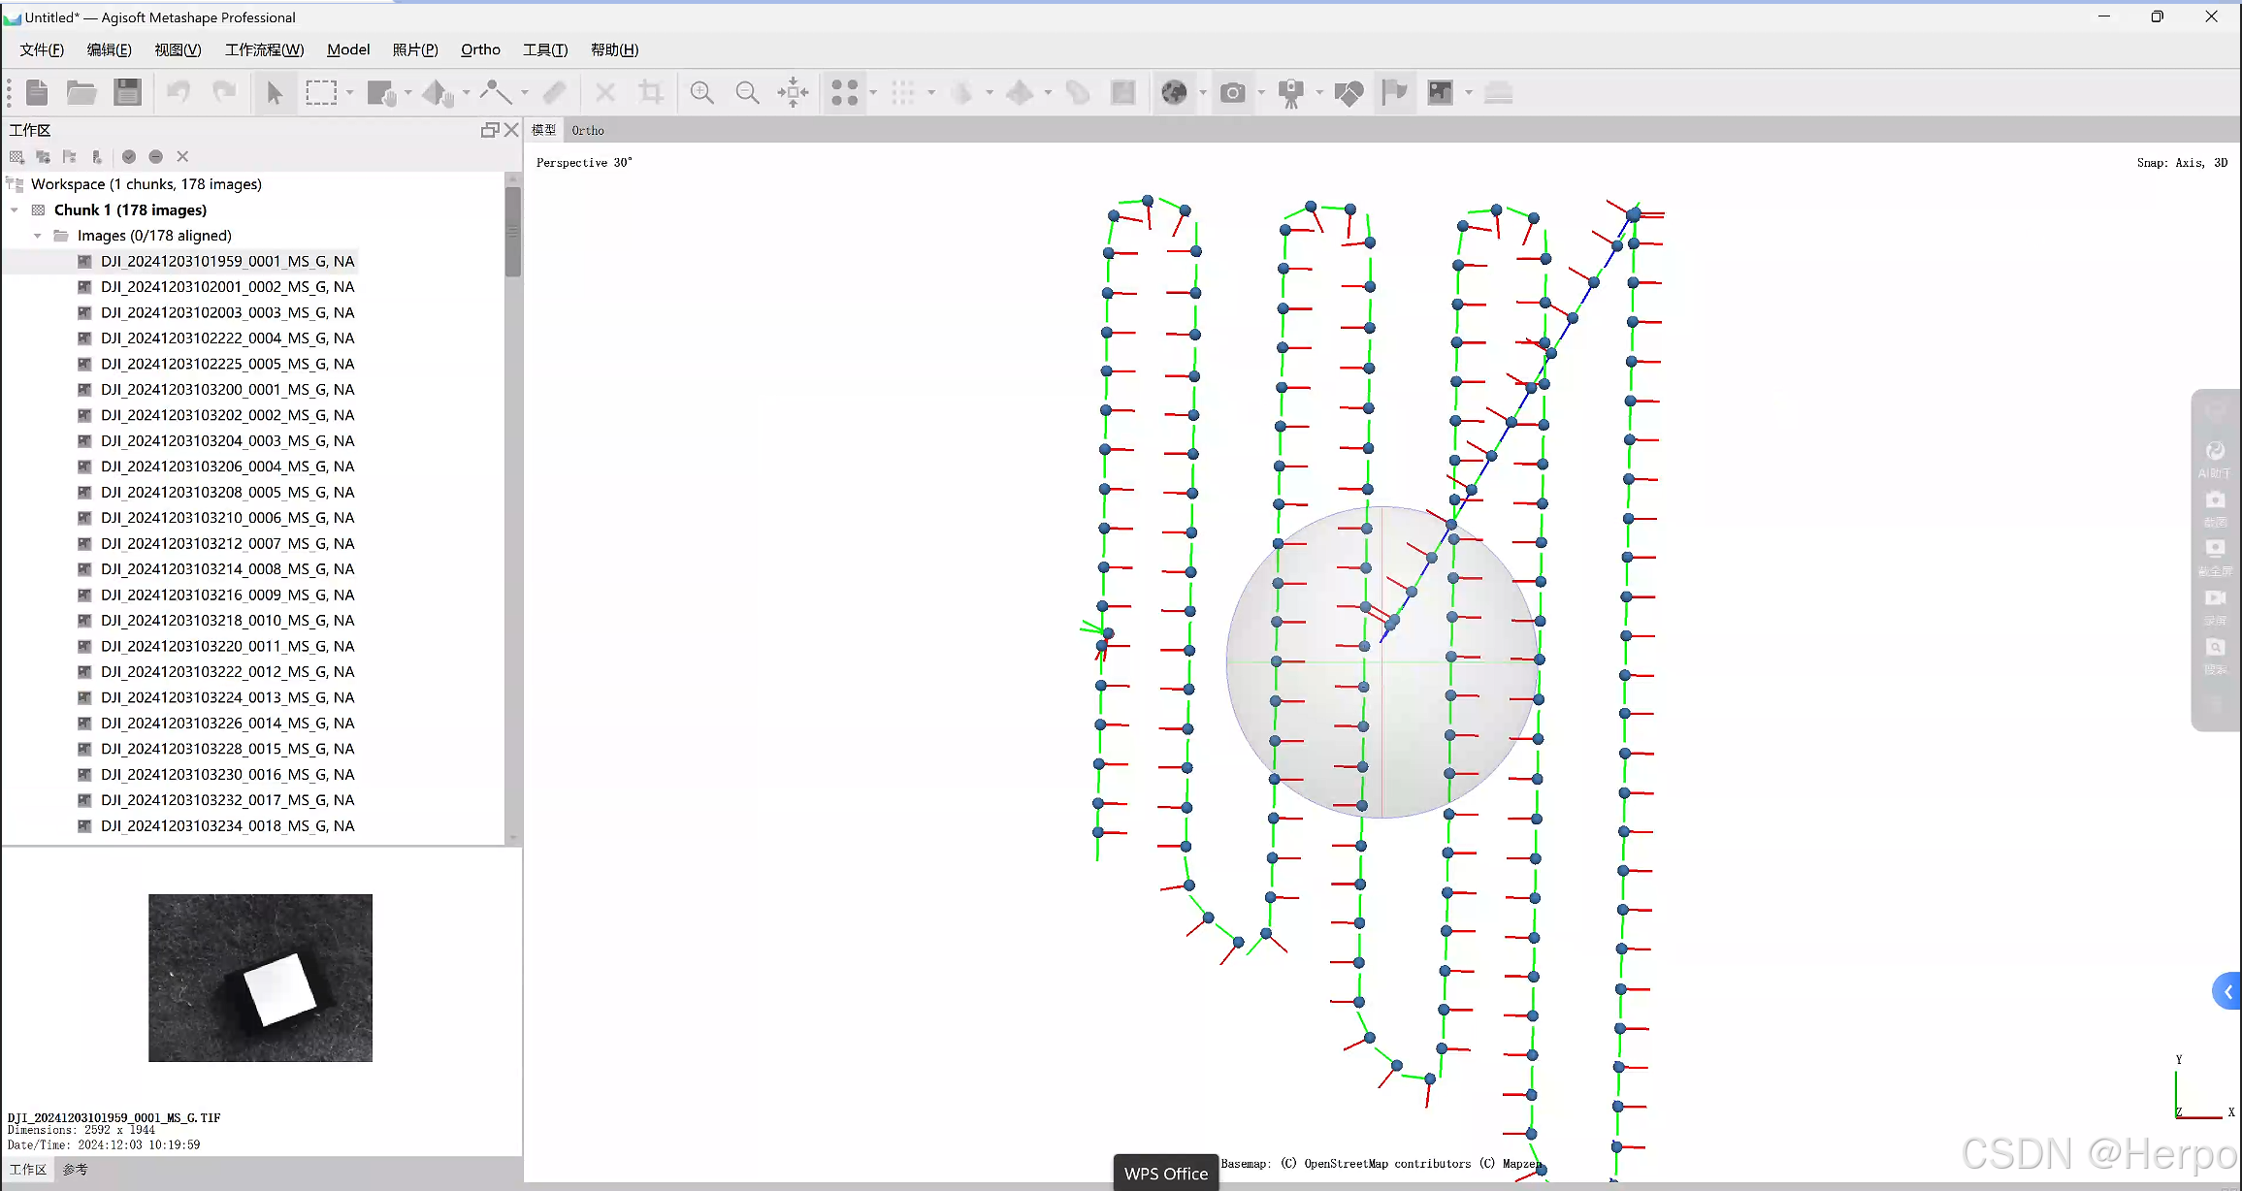The width and height of the screenshot is (2242, 1191).
Task: Toggle Show Cameras camera button
Action: pos(1232,92)
